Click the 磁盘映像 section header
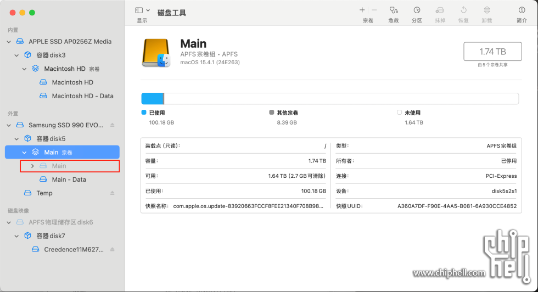Image resolution: width=538 pixels, height=292 pixels. (x=19, y=211)
